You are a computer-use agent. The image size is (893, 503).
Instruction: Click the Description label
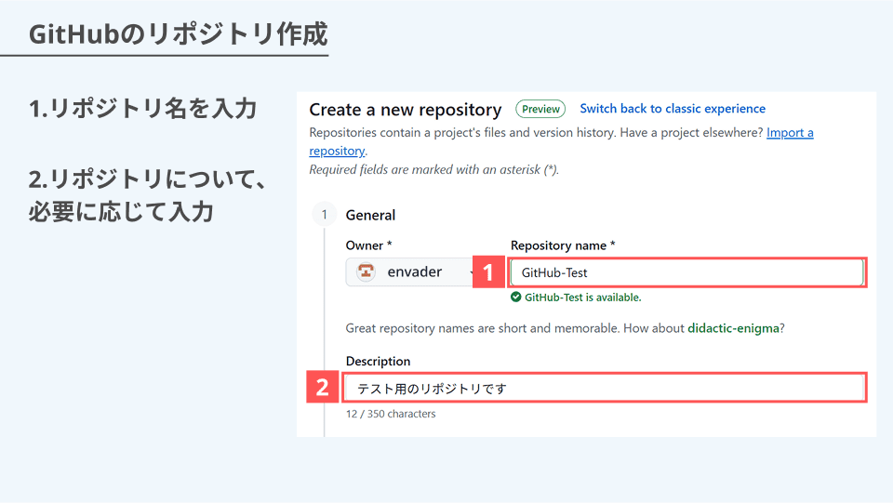click(x=378, y=362)
